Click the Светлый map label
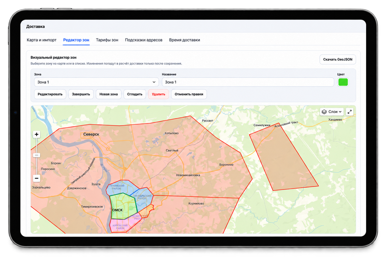The width and height of the screenshot is (386, 257). pyautogui.click(x=172, y=150)
